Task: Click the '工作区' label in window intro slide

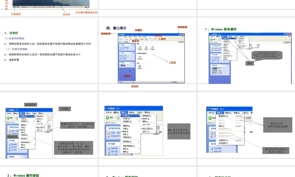Action: pos(172,63)
